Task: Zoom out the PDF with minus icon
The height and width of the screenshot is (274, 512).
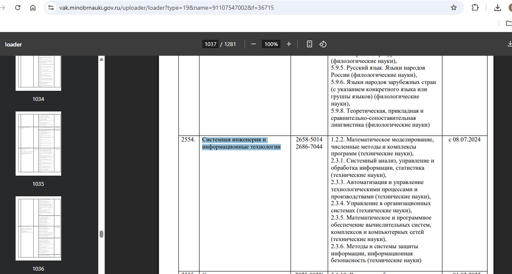Action: point(253,44)
